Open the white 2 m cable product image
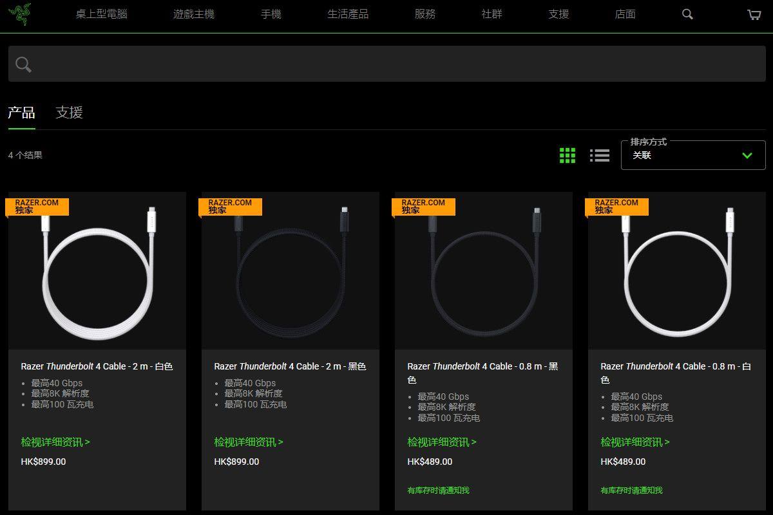This screenshot has height=515, width=773. 97,271
